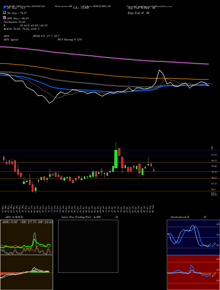Click the 'ADX & MACD' panel title
Screen dimensions: 220x290
(x=14, y=217)
